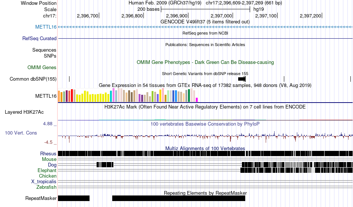Click Multiz Alignments of 100 Vertebrates title
The image size is (353, 207).
205,148
